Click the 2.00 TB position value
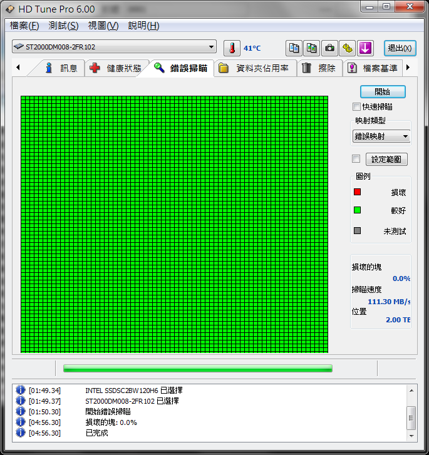The width and height of the screenshot is (429, 455). [398, 320]
